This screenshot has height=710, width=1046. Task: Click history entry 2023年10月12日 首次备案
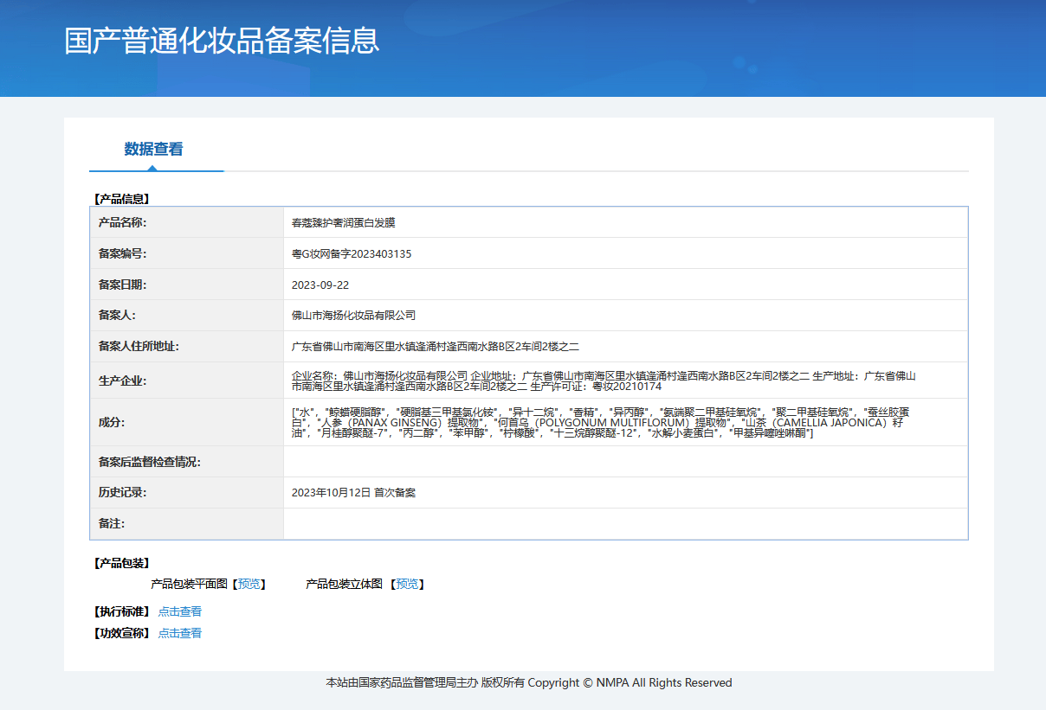point(353,492)
